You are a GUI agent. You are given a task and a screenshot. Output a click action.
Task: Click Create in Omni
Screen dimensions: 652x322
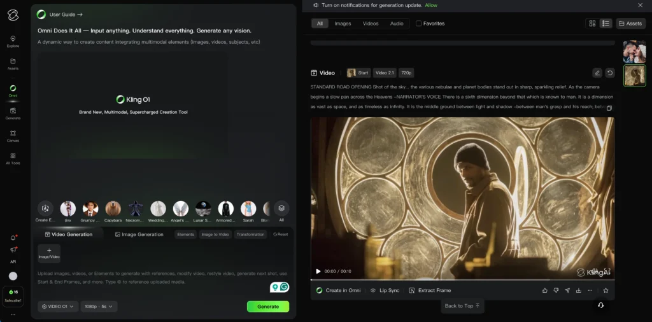pyautogui.click(x=339, y=290)
